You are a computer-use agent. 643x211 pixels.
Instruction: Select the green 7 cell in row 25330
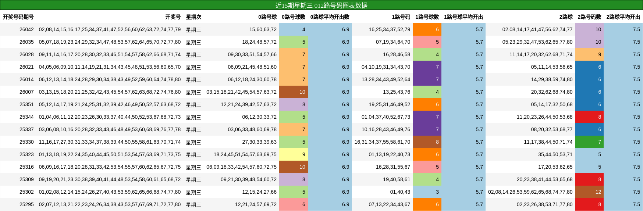[590, 142]
